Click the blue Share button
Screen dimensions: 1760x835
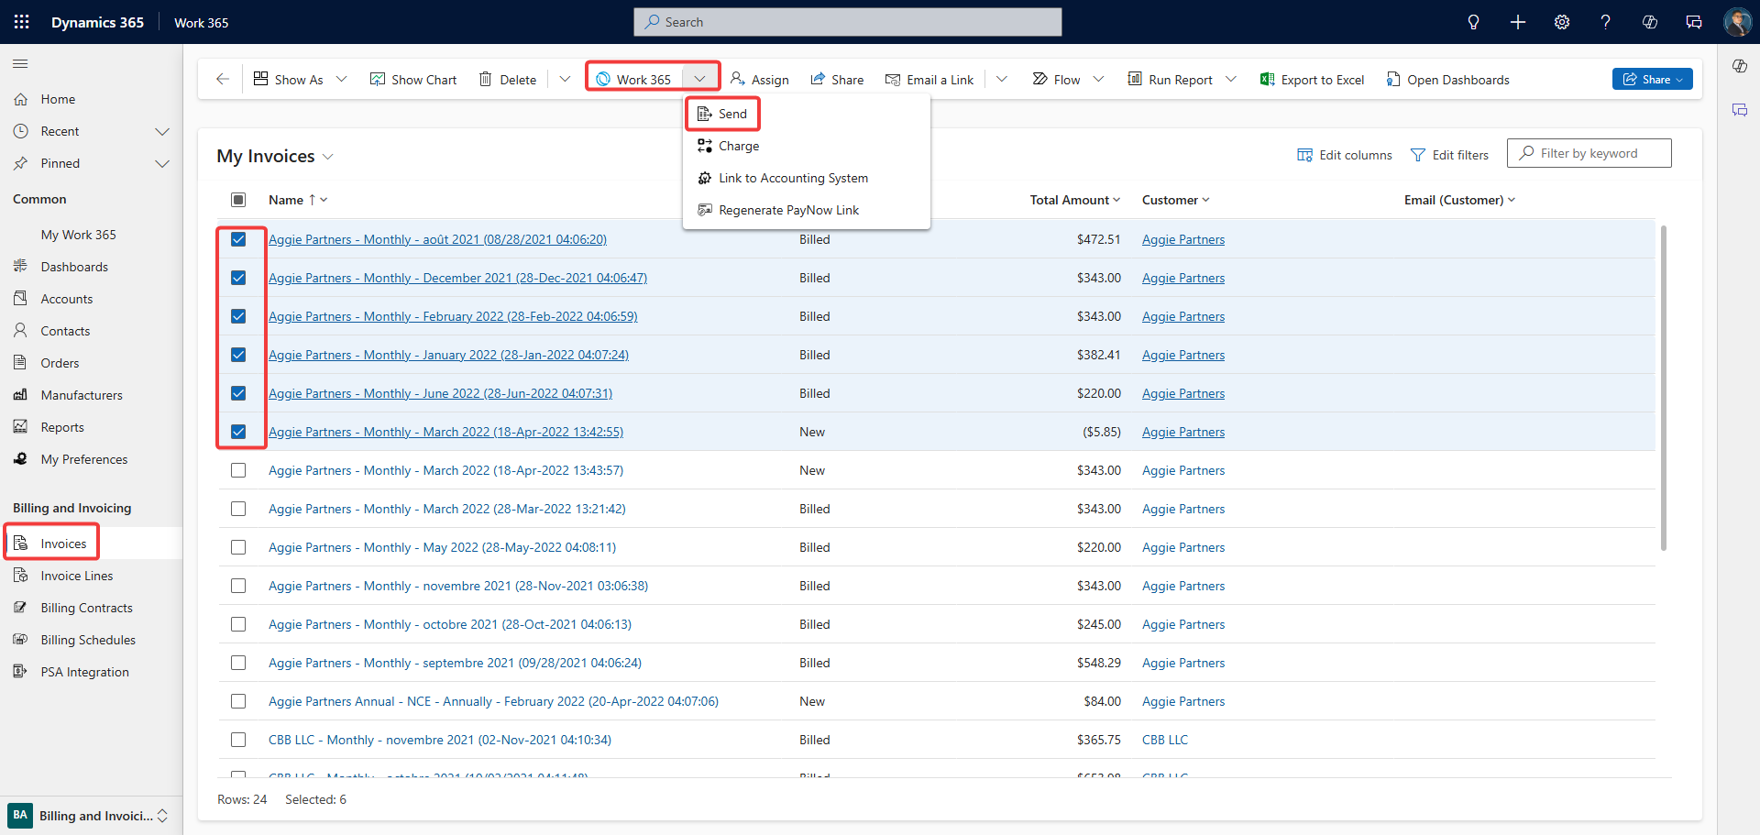click(x=1652, y=80)
